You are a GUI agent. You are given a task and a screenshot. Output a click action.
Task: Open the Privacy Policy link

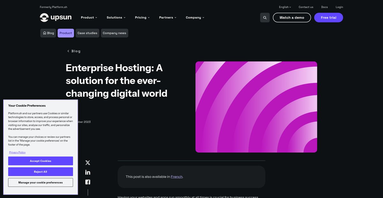click(x=17, y=152)
